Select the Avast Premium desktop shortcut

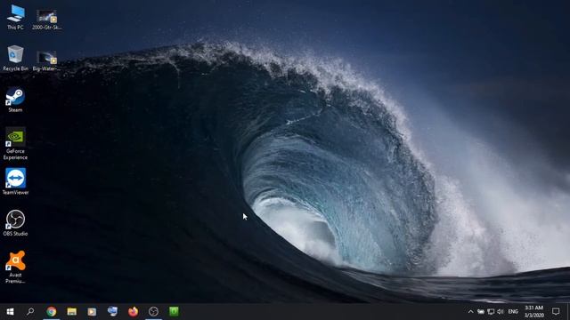coord(15,267)
